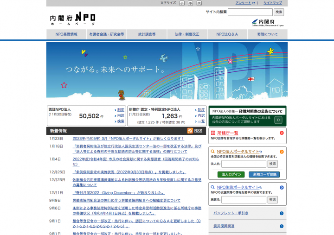334x235 pixels.
Task: Click orange arrow icon beside NPO法人ポータルサイト
Action: [x=282, y=152]
